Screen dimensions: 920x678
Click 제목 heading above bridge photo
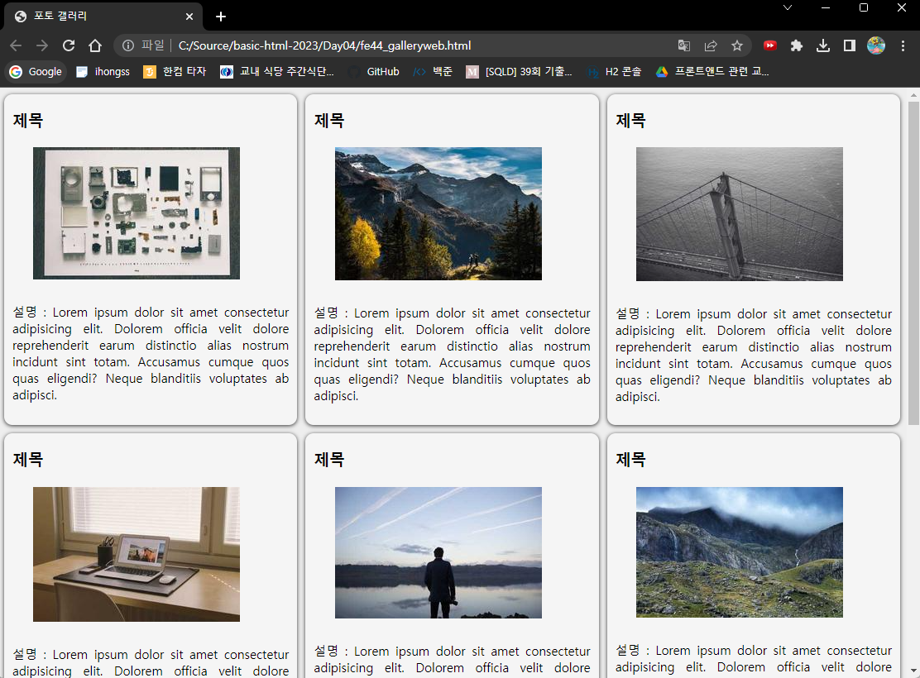click(x=630, y=120)
